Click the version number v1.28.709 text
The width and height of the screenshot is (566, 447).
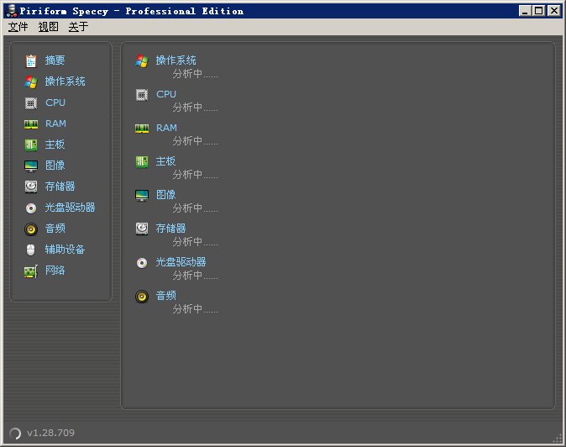(x=50, y=433)
